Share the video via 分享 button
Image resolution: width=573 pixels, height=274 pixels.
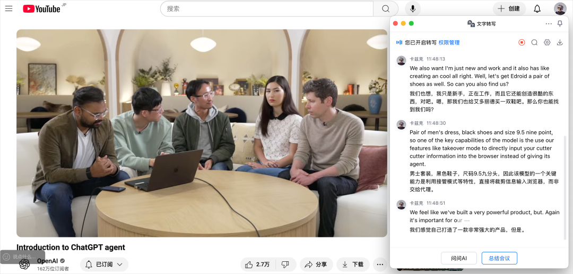click(x=316, y=264)
